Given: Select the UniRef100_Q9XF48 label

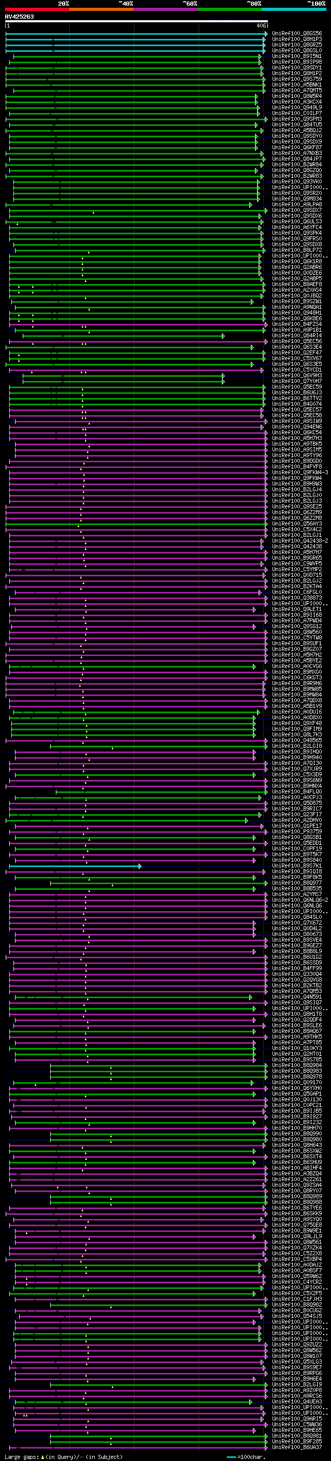Looking at the screenshot, I should pyautogui.click(x=297, y=723).
